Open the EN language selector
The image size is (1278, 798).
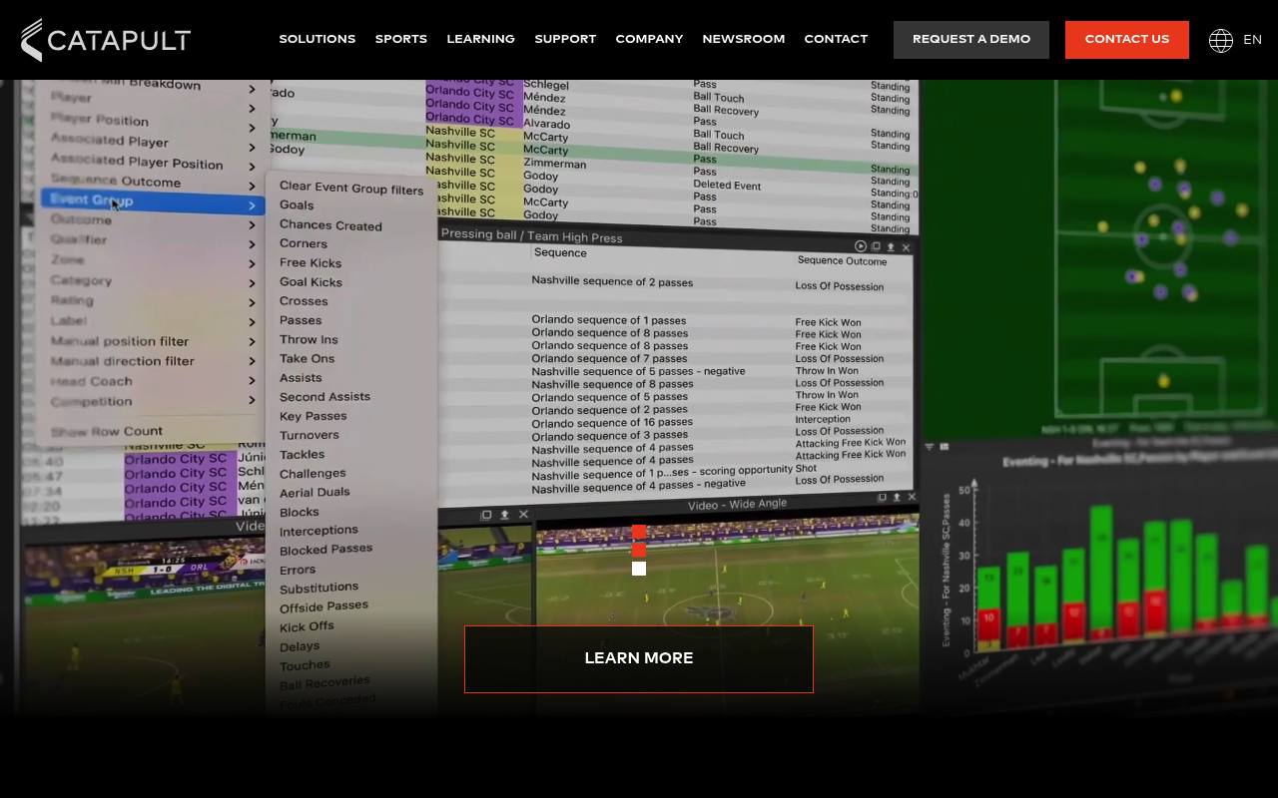point(1252,40)
